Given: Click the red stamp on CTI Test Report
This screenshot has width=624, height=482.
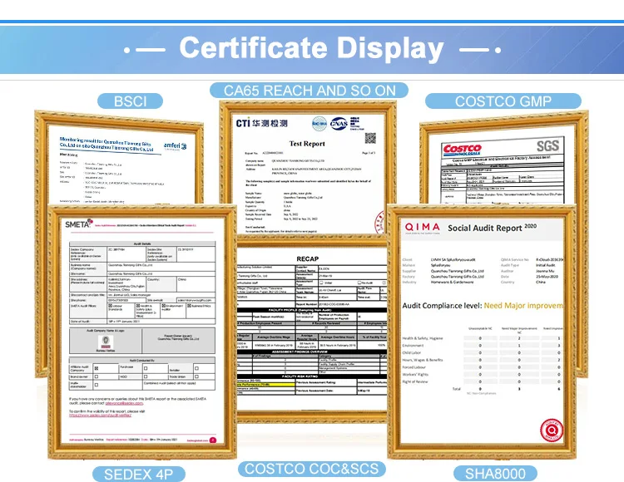Looking at the screenshot, I should click(379, 223).
